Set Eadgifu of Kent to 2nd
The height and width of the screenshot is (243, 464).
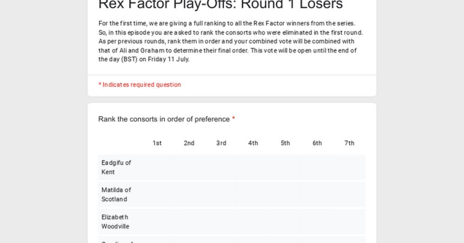tap(189, 168)
